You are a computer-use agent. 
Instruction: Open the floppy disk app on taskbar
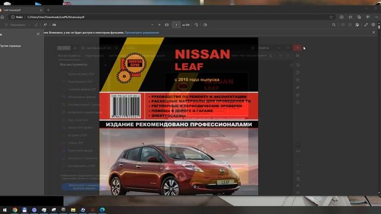pos(24,210)
